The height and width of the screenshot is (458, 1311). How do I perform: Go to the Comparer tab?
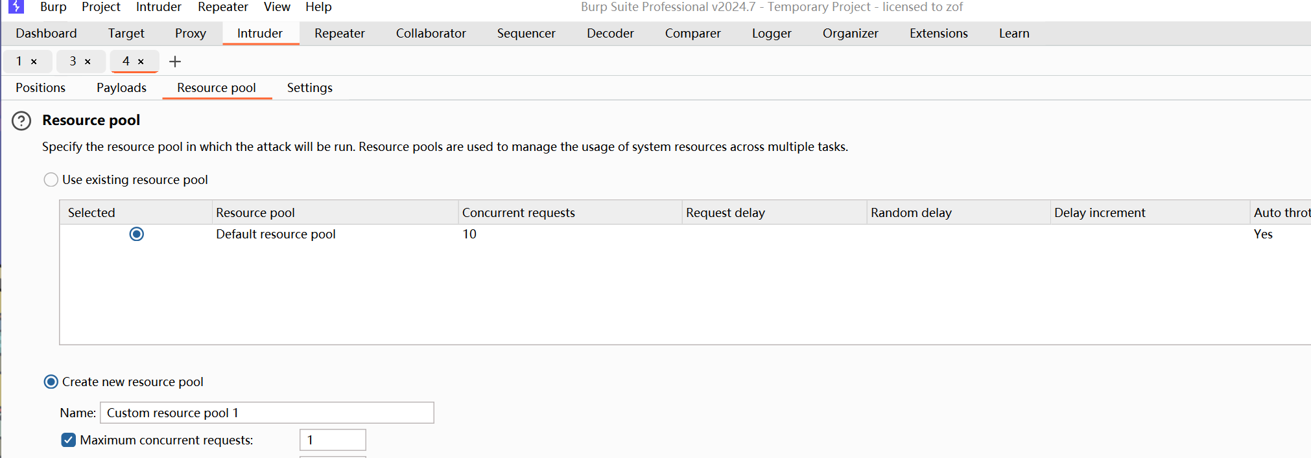(693, 33)
